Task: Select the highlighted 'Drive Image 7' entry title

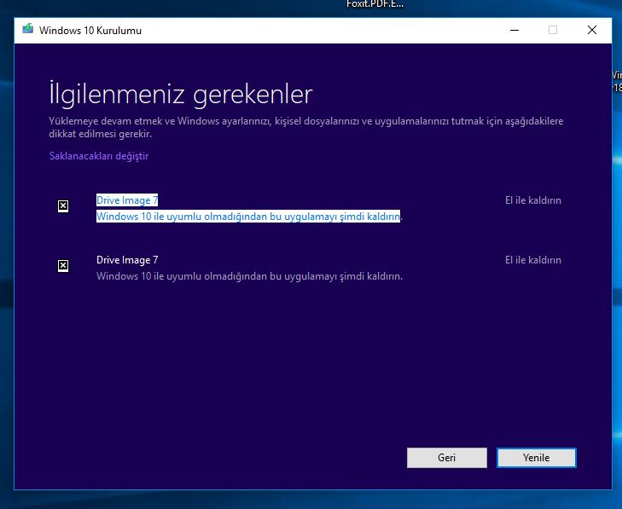Action: pyautogui.click(x=127, y=200)
